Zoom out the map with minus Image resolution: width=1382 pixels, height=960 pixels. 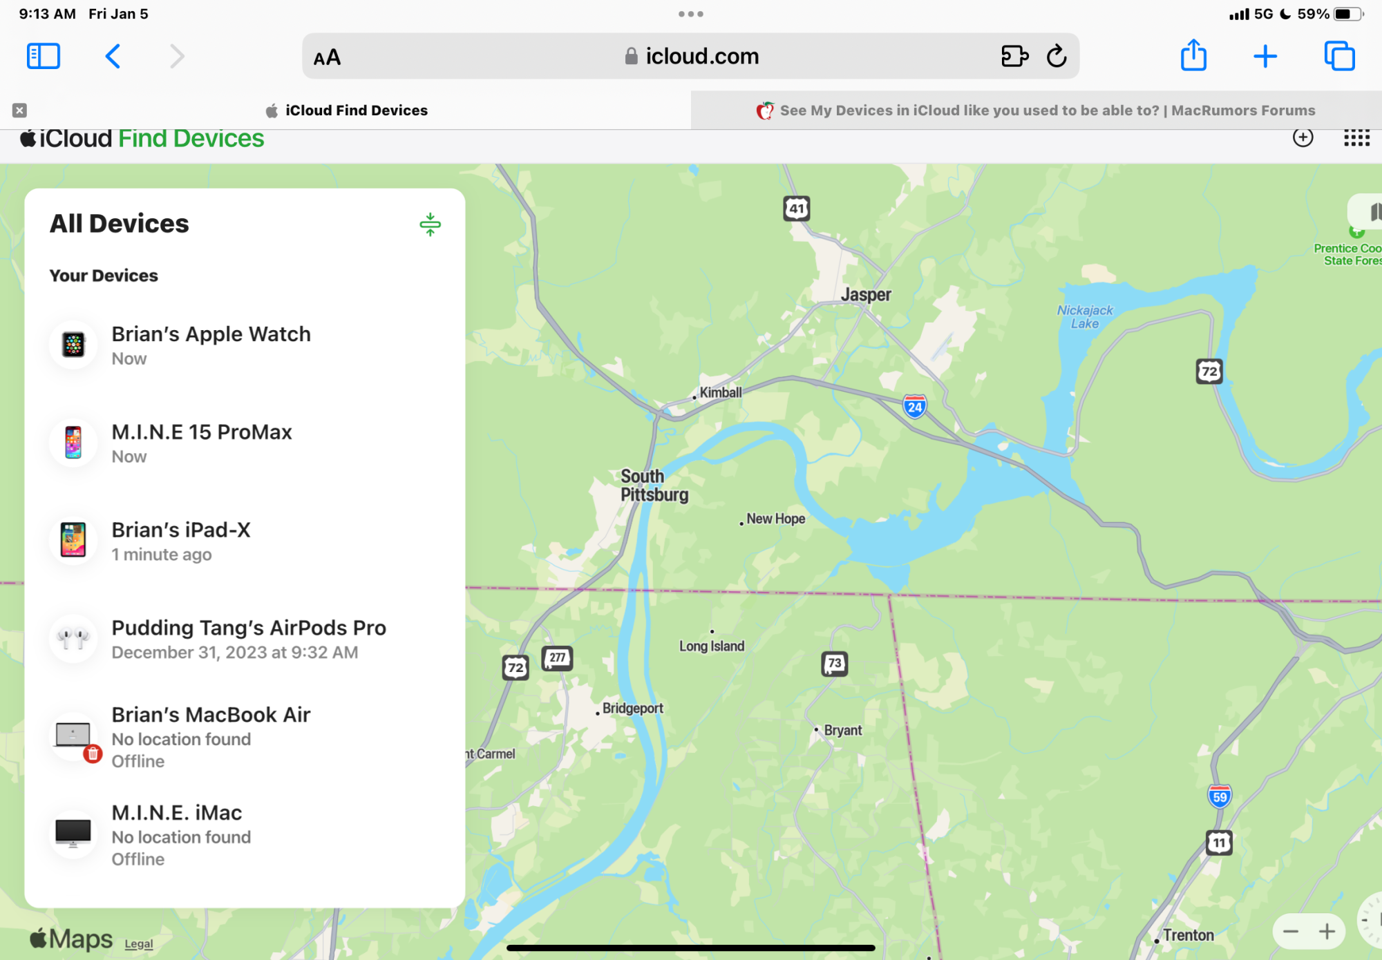click(1290, 932)
